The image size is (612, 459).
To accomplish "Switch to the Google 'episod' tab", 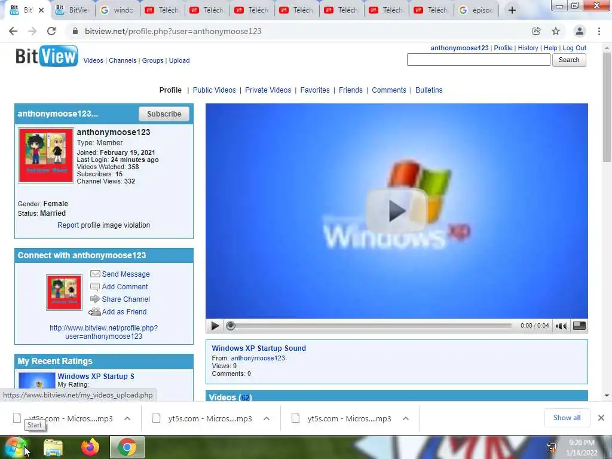I will coord(476,10).
